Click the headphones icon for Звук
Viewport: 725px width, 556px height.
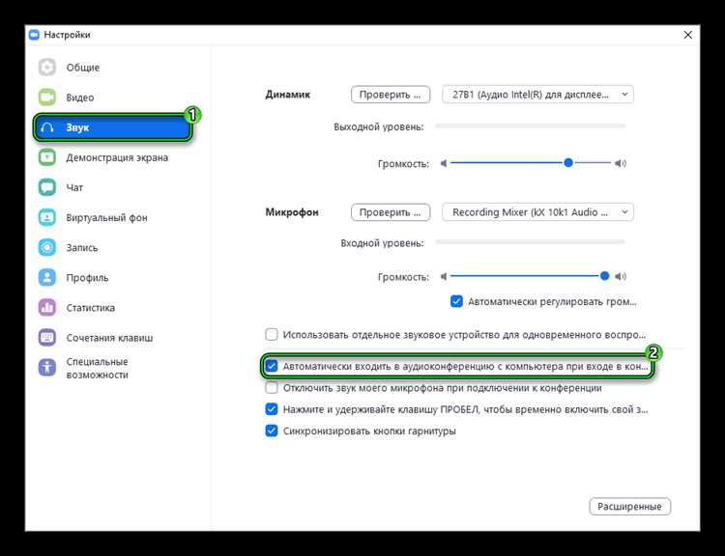coord(47,127)
